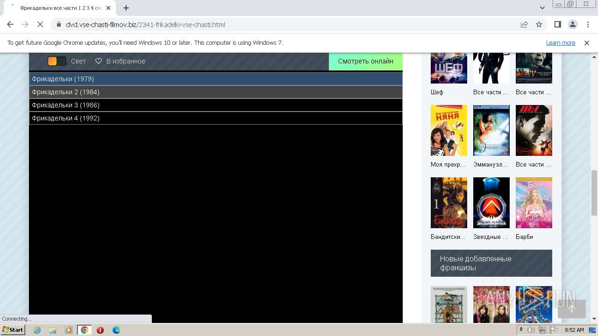Open the Chrome three-dot menu

click(x=587, y=24)
